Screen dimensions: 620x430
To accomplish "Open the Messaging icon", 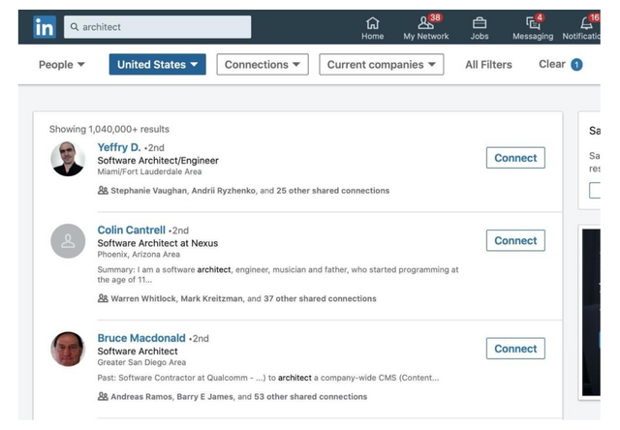I will point(532,23).
